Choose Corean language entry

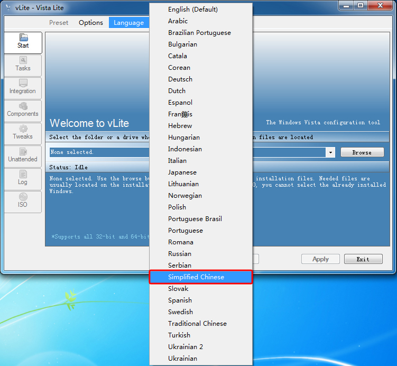click(x=201, y=68)
